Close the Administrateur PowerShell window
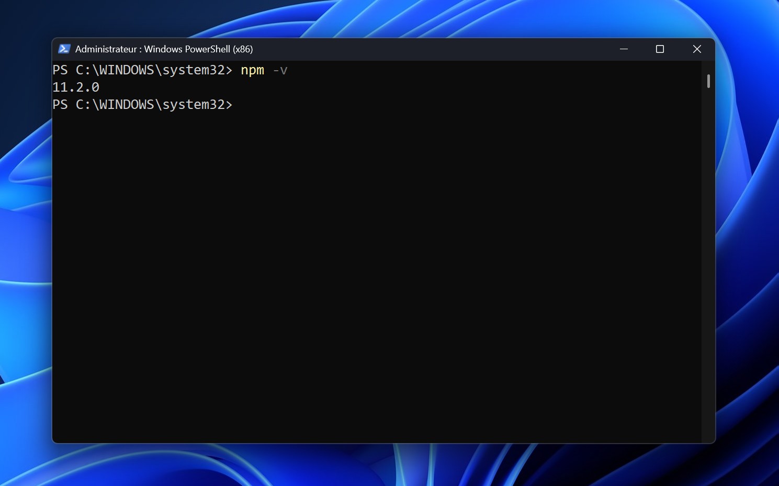 [696, 49]
